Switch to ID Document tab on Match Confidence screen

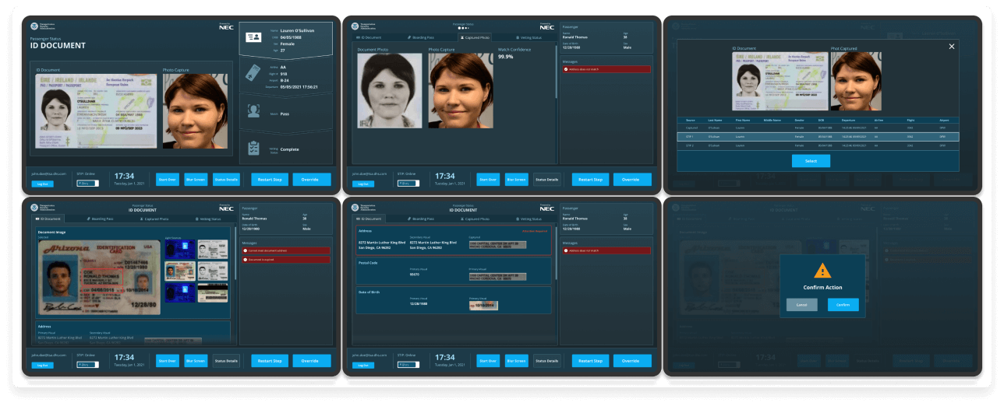[369, 37]
